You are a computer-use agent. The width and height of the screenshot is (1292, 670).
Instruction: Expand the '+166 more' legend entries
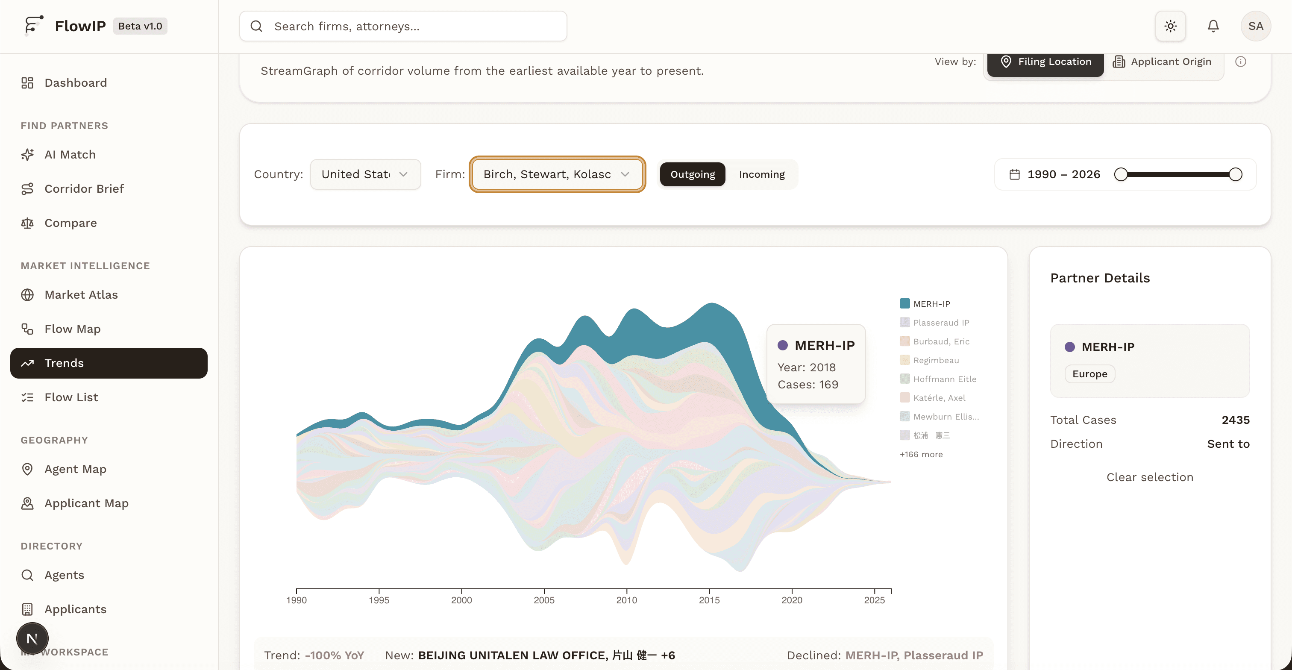pos(921,454)
